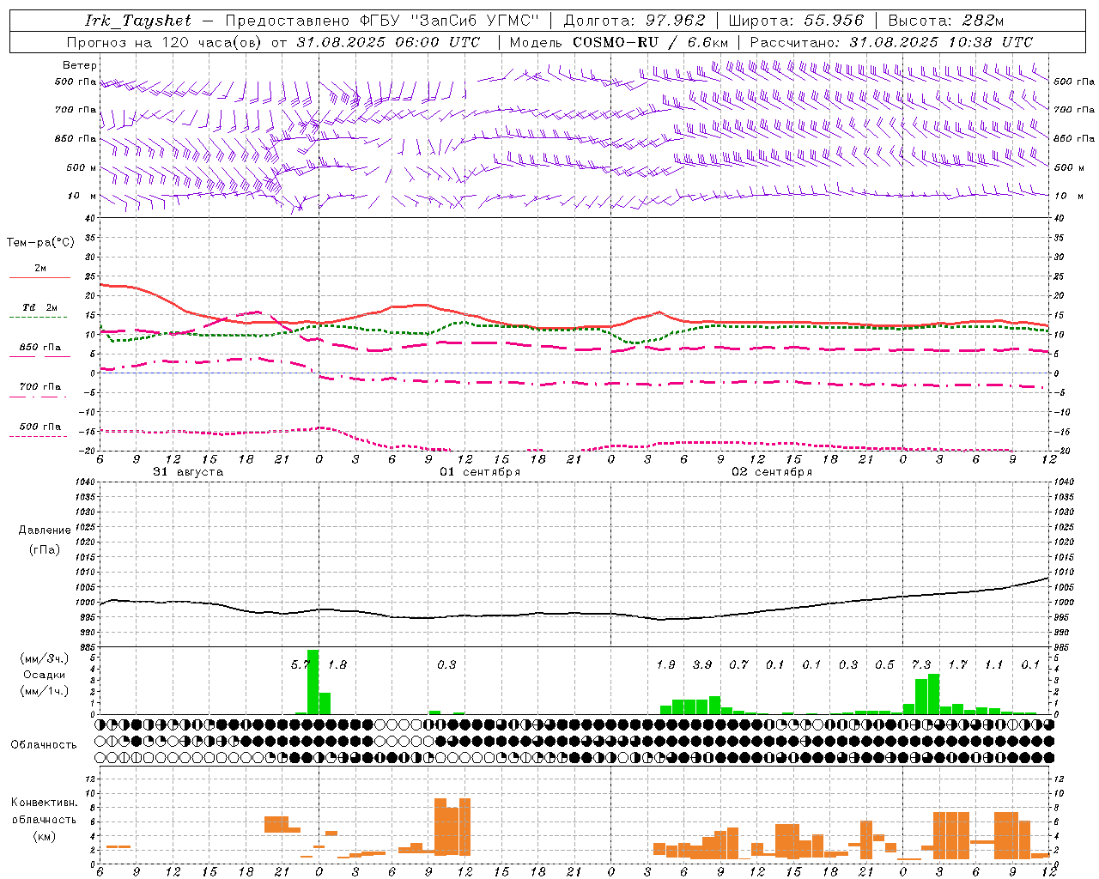The width and height of the screenshot is (1099, 879).
Task: Click the date label 31 августа
Action: coord(188,472)
